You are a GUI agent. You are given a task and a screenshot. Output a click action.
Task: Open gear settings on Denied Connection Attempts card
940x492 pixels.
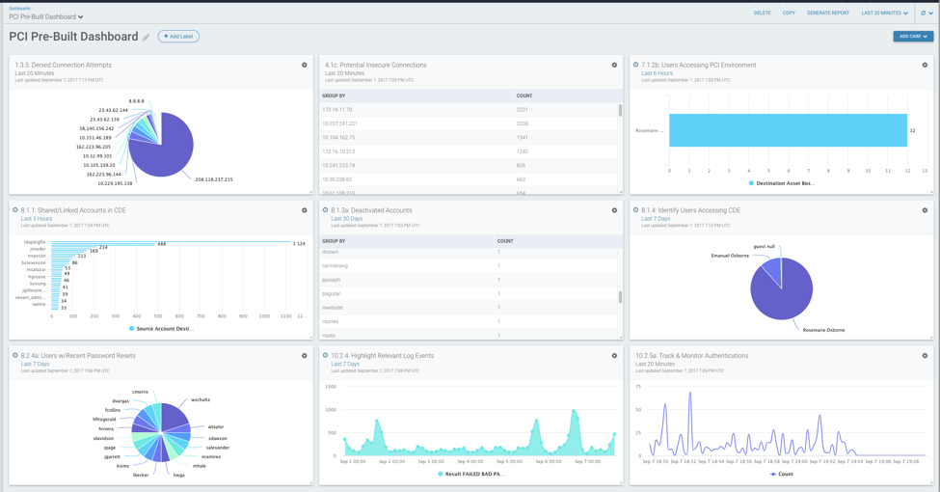point(305,66)
